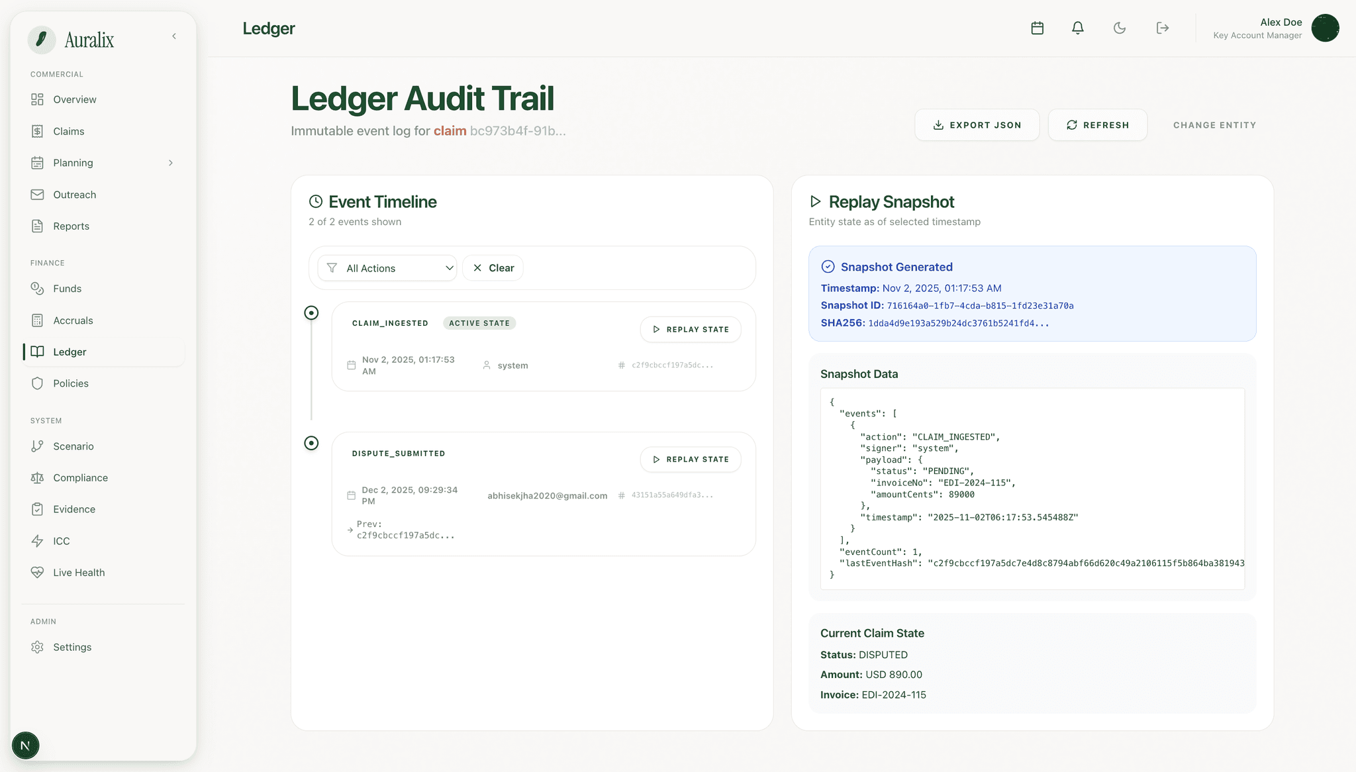Viewport: 1356px width, 772px height.
Task: Open Live Health from the System section
Action: click(78, 572)
